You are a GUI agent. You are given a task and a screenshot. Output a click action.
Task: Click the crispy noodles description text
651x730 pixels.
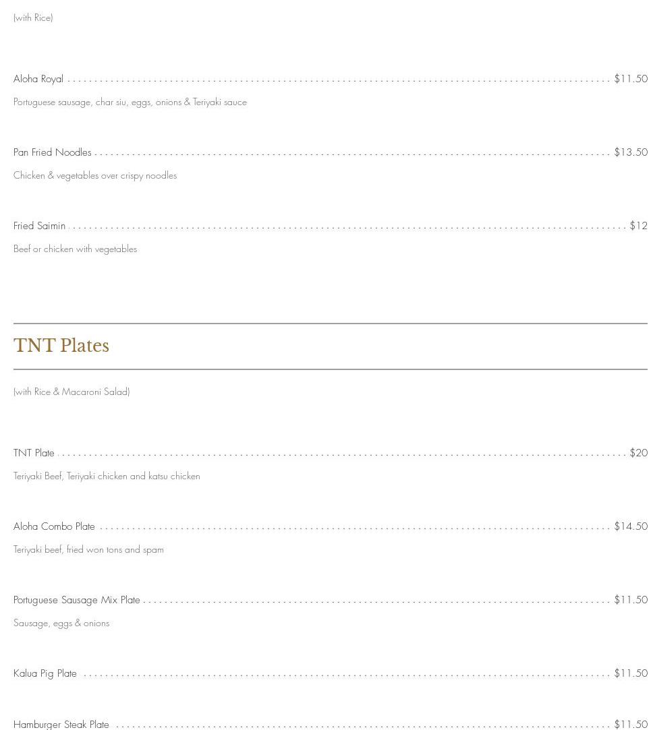pyautogui.click(x=95, y=176)
